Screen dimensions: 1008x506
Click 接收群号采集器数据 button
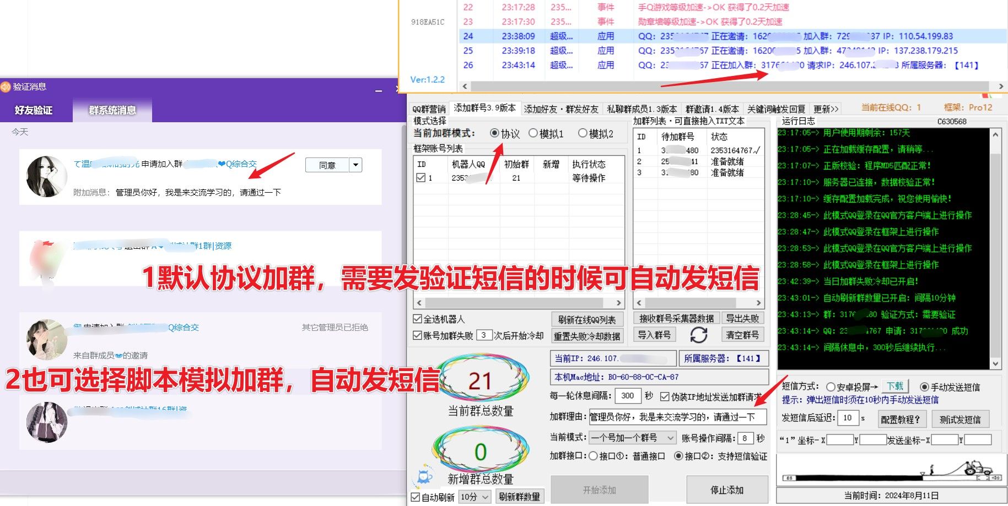pos(676,318)
